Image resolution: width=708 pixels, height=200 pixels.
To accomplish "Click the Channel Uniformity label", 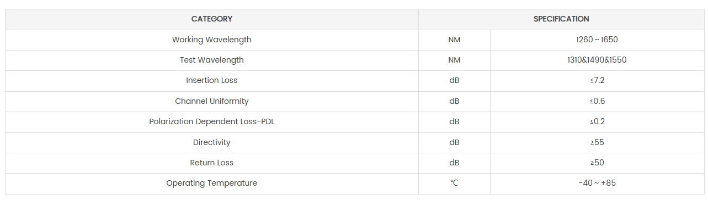I will point(212,101).
